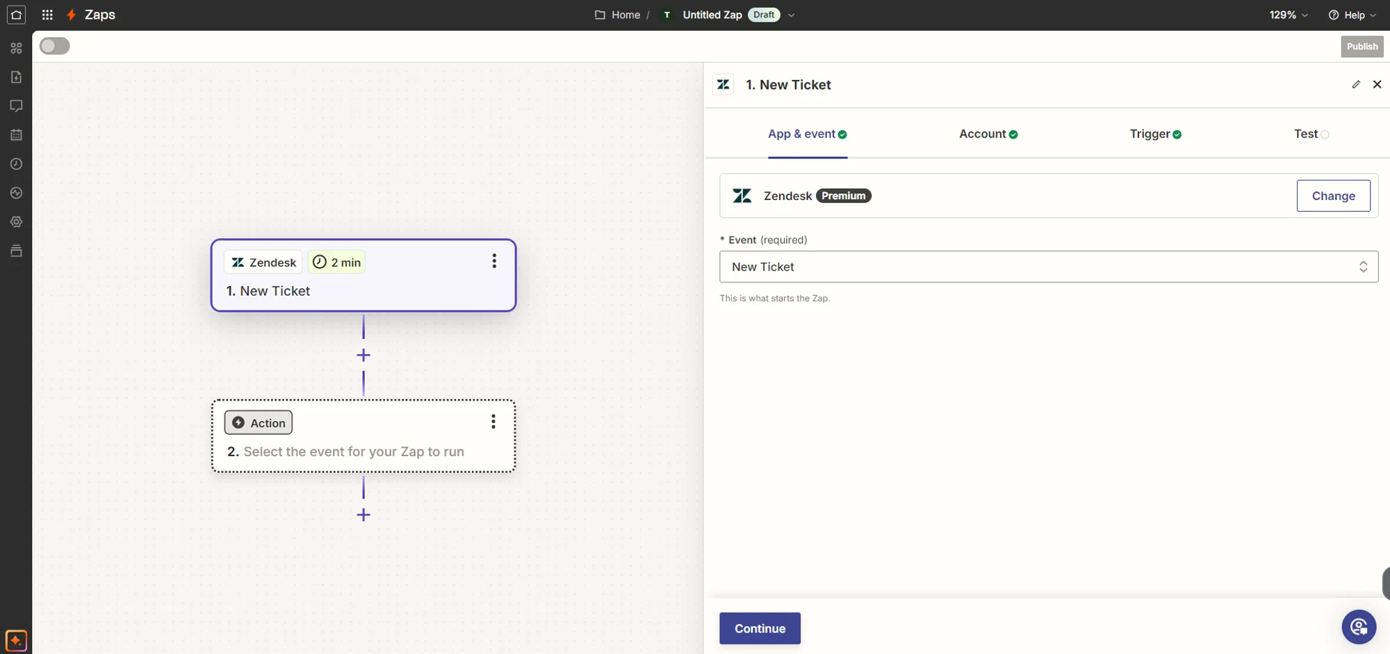The width and height of the screenshot is (1390, 654).
Task: Open the New Ticket step three-dot menu
Action: [494, 261]
